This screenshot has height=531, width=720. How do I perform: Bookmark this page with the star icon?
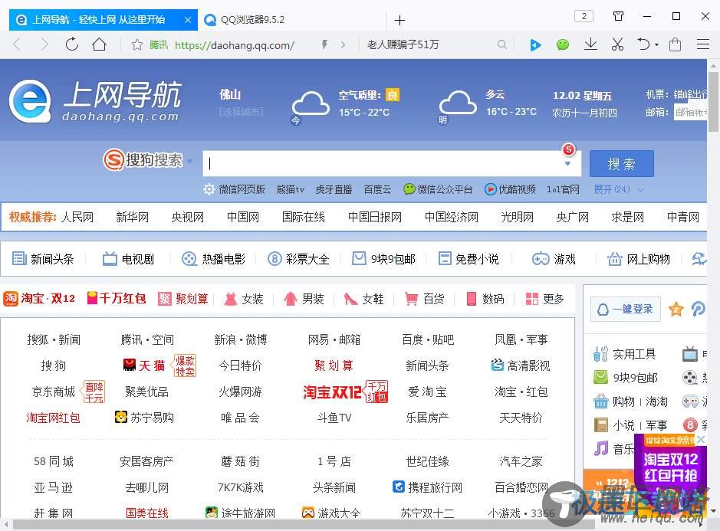[x=136, y=44]
